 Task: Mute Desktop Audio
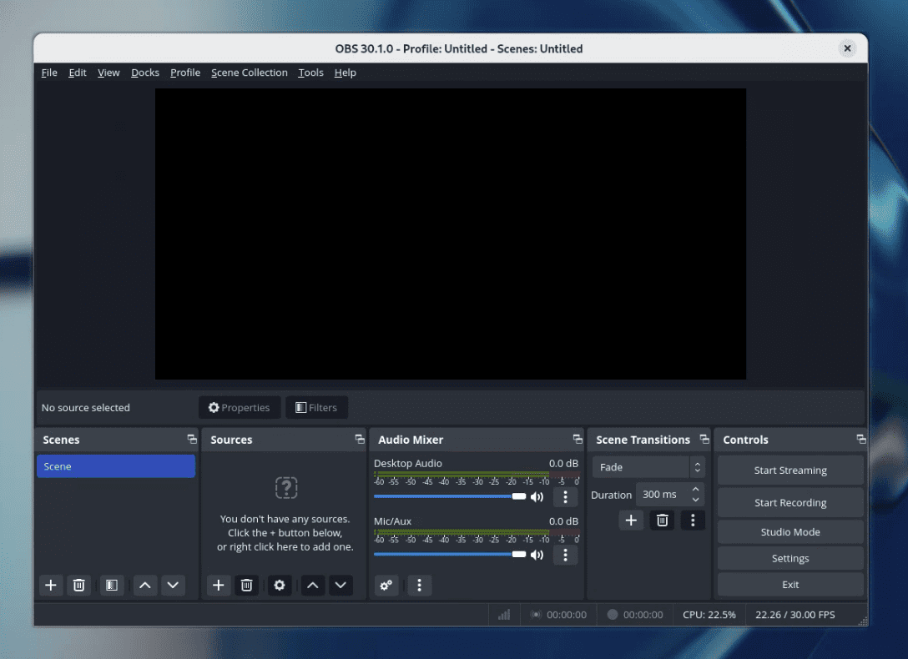(537, 496)
